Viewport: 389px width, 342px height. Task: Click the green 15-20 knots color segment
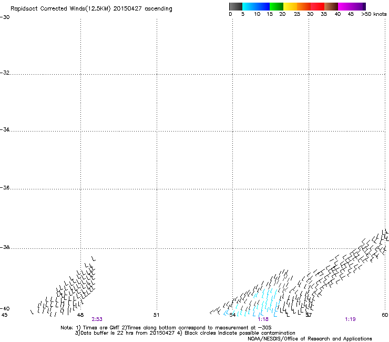point(277,6)
